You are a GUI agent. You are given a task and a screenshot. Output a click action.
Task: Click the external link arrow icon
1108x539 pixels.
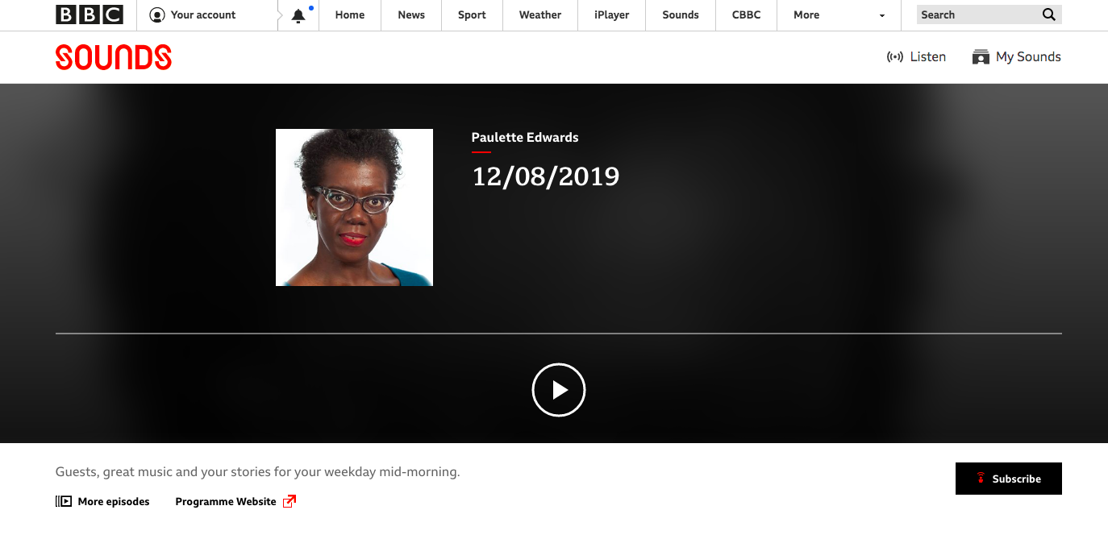[x=289, y=501]
